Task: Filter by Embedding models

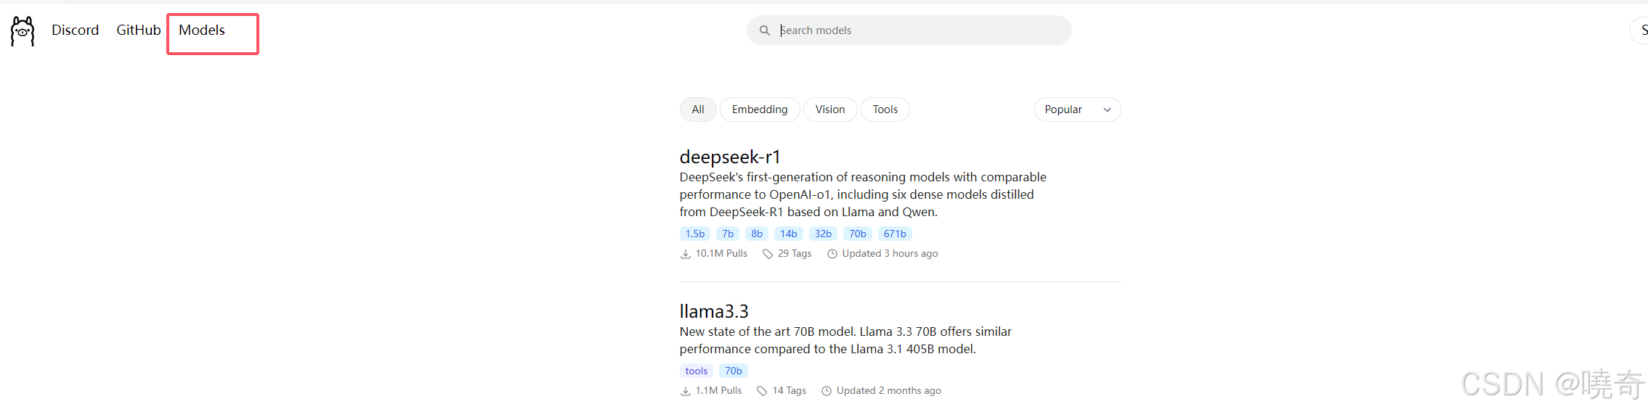Action: click(x=760, y=110)
